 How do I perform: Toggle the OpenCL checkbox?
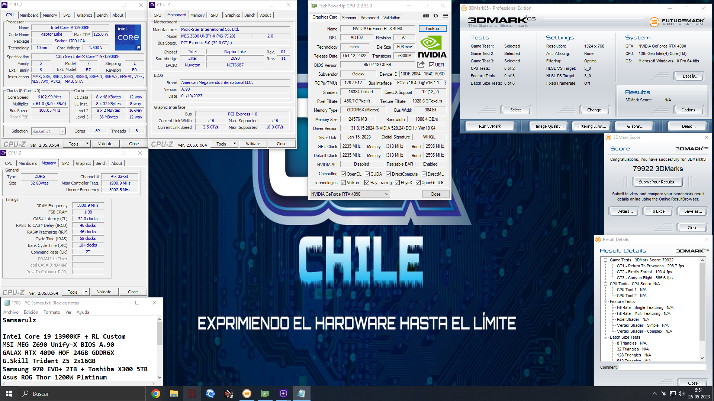pyautogui.click(x=344, y=174)
